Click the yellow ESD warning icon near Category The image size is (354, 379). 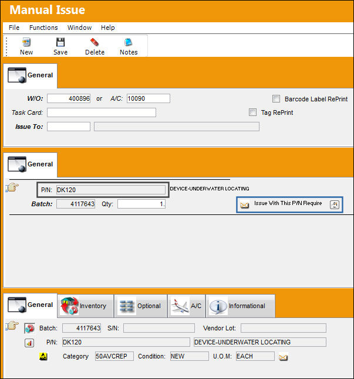(43, 356)
